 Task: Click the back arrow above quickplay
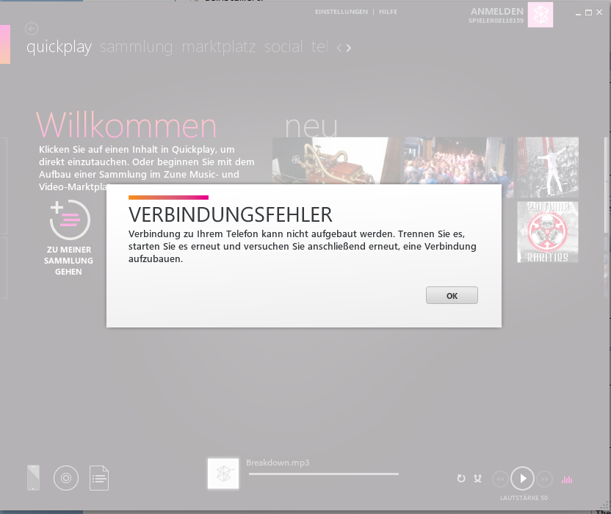point(32,29)
